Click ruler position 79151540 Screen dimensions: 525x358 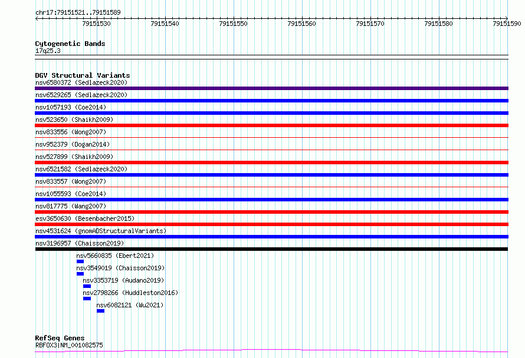point(165,24)
